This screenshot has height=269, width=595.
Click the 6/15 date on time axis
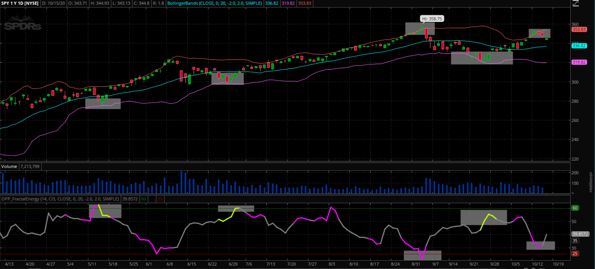192,264
